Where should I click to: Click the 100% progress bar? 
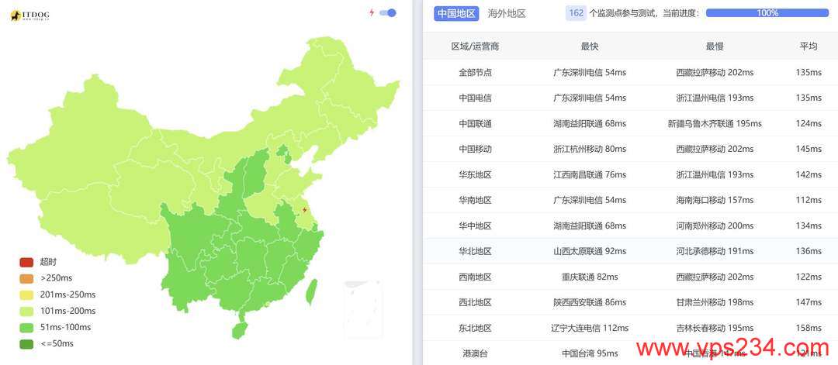(767, 13)
